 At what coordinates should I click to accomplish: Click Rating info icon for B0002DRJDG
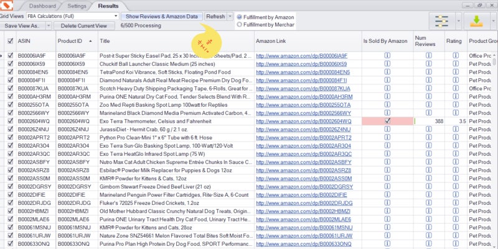[x=456, y=203]
